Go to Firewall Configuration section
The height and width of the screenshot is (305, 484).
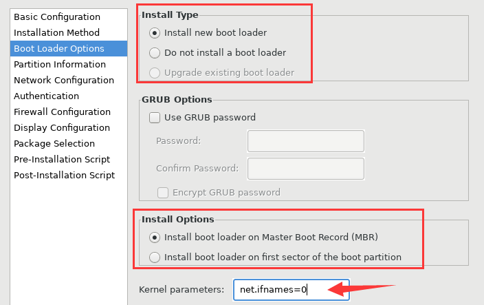(62, 112)
